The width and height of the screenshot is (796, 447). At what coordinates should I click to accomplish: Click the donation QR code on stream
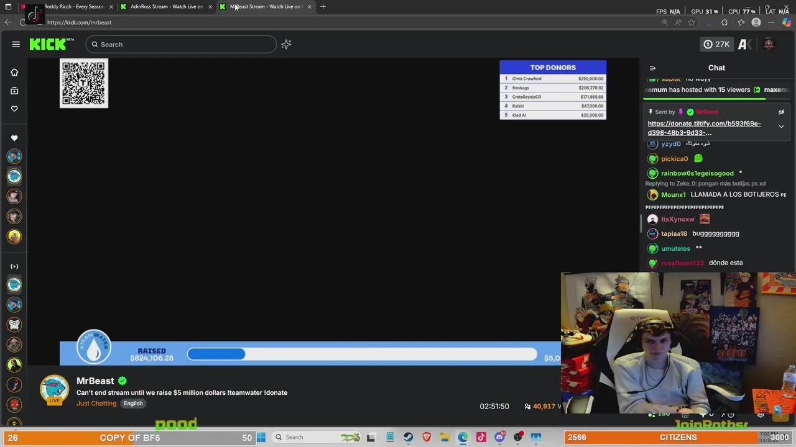(84, 83)
